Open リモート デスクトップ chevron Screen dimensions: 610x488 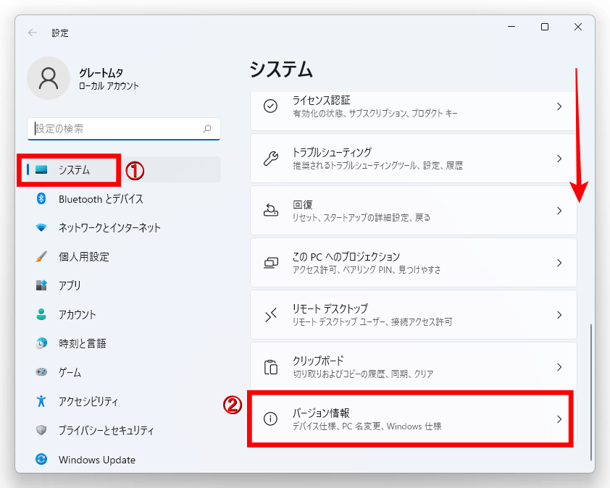(559, 315)
